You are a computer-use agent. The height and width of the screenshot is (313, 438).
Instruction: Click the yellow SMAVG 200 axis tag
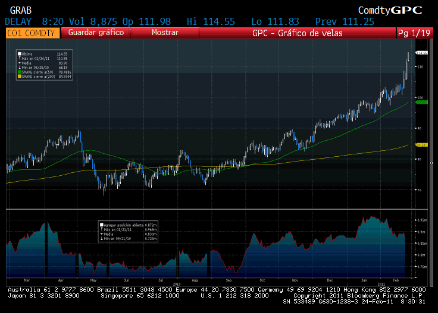click(422, 145)
